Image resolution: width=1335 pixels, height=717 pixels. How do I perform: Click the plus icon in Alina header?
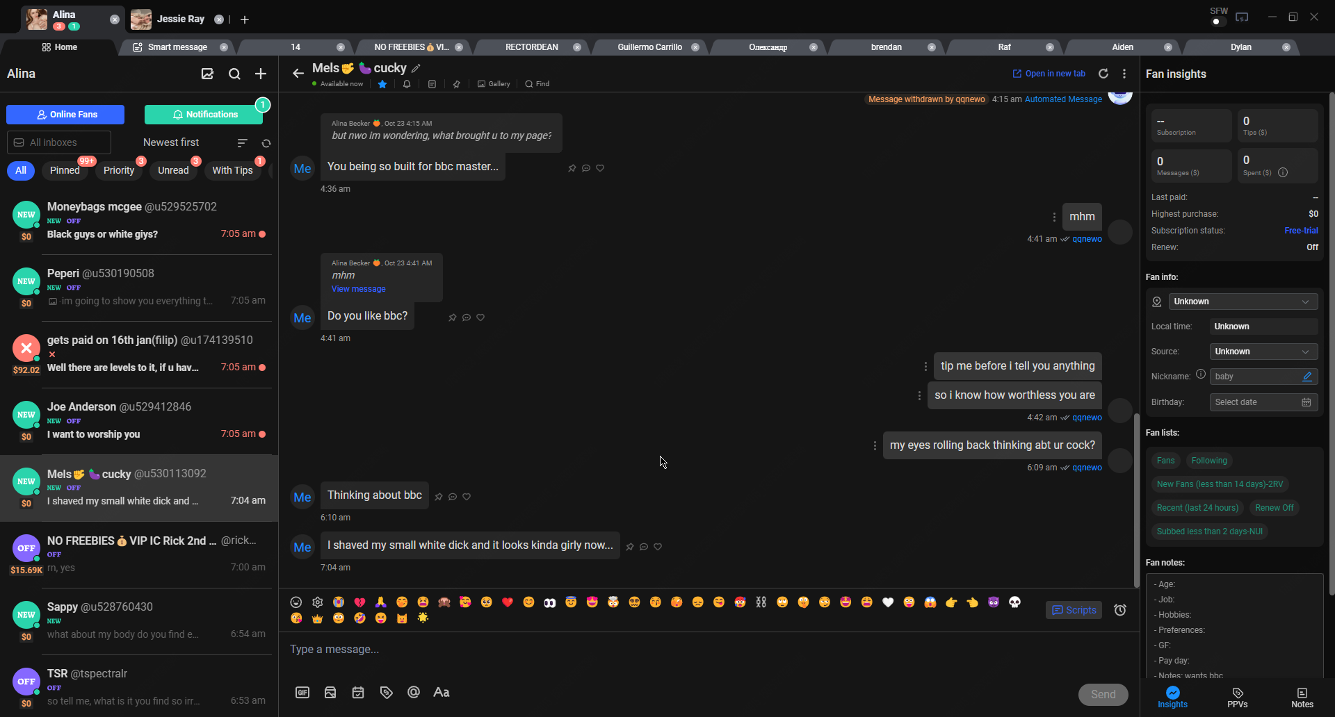coord(261,74)
